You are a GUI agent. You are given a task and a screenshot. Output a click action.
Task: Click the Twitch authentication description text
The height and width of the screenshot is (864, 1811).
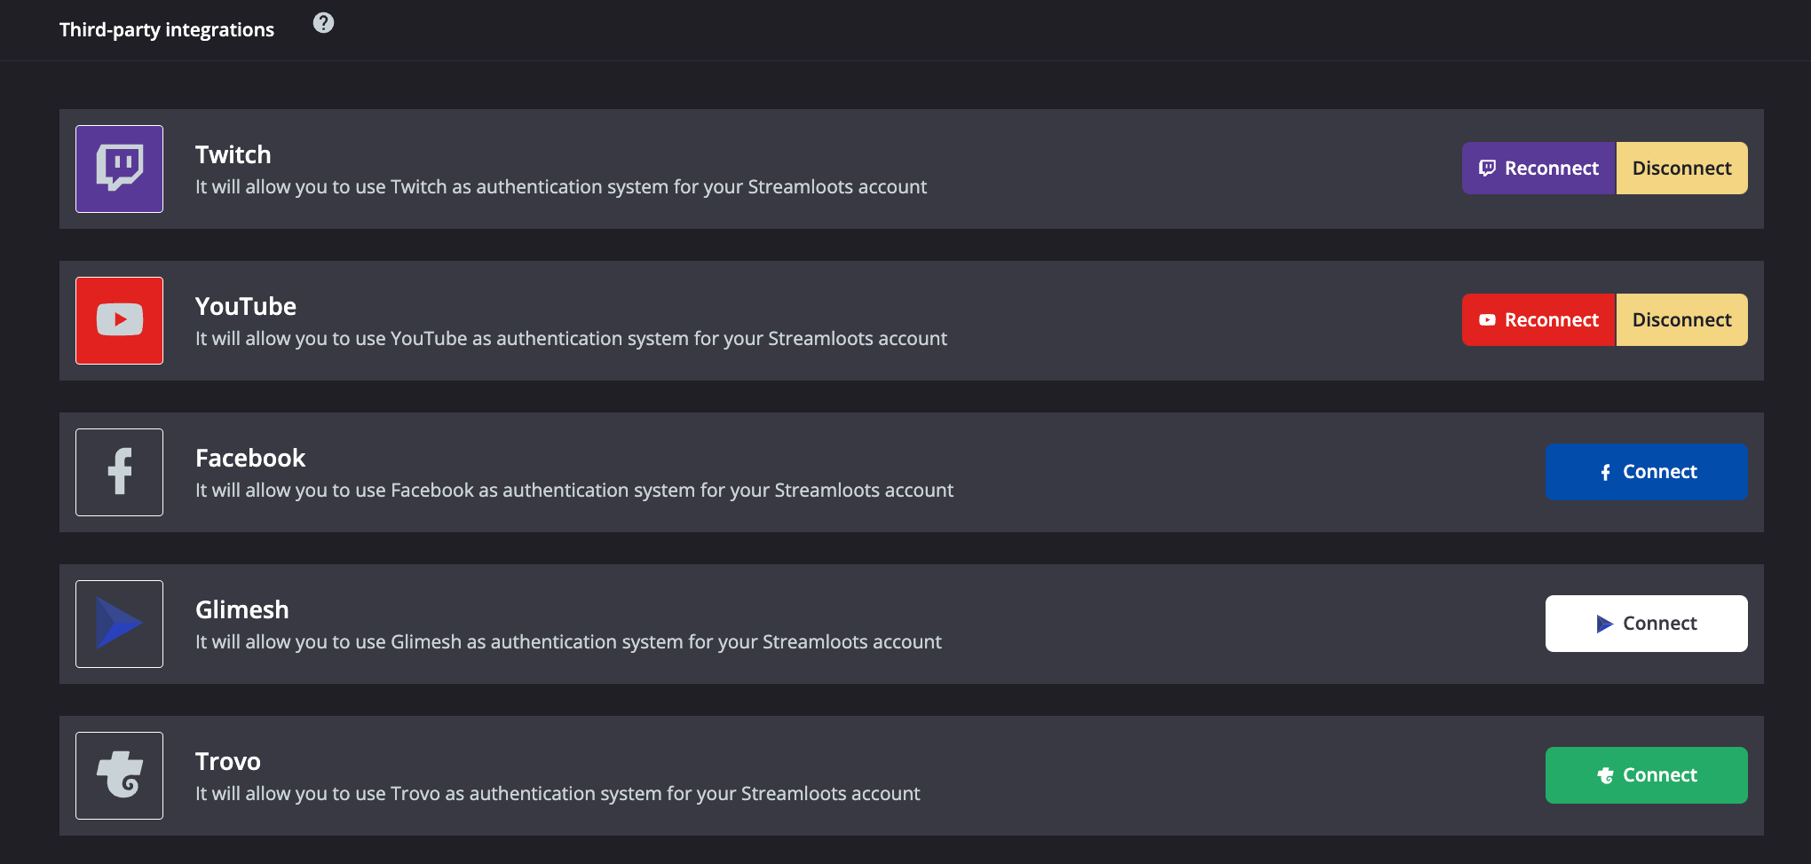click(x=561, y=187)
